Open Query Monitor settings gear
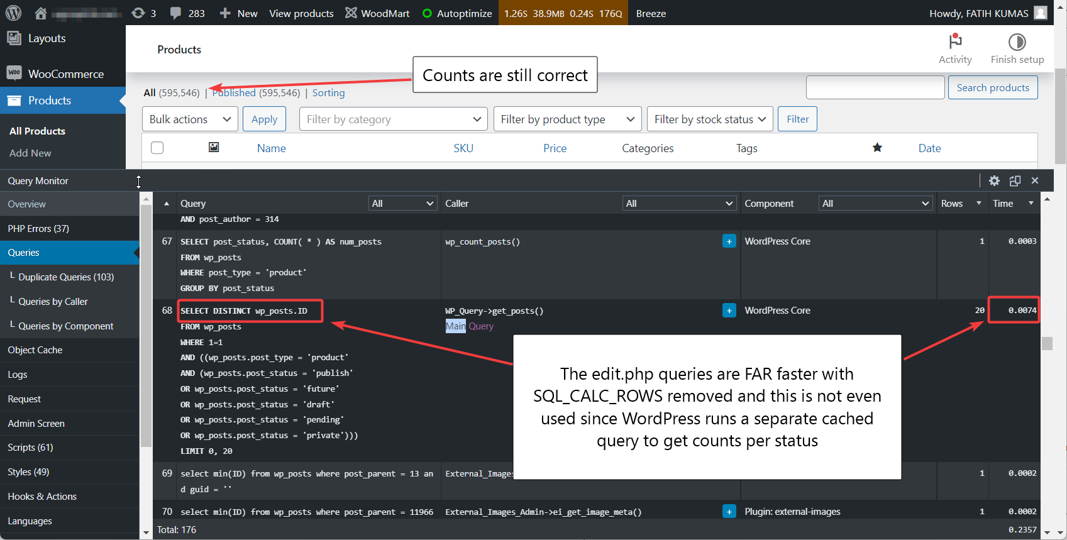 click(x=994, y=180)
